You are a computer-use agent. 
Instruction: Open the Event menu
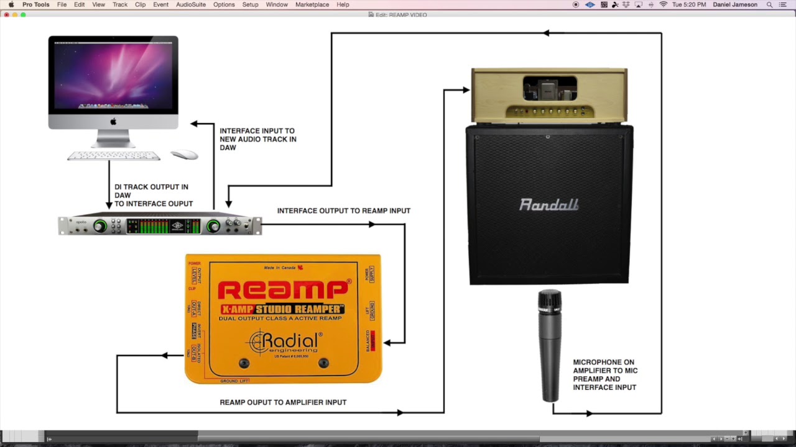pyautogui.click(x=161, y=4)
